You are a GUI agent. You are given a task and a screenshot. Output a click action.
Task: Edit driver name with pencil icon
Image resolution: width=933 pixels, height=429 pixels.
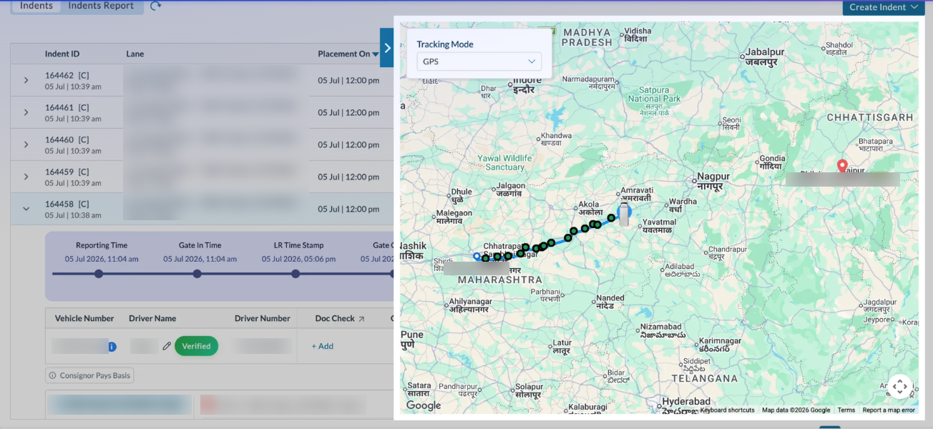click(x=166, y=346)
